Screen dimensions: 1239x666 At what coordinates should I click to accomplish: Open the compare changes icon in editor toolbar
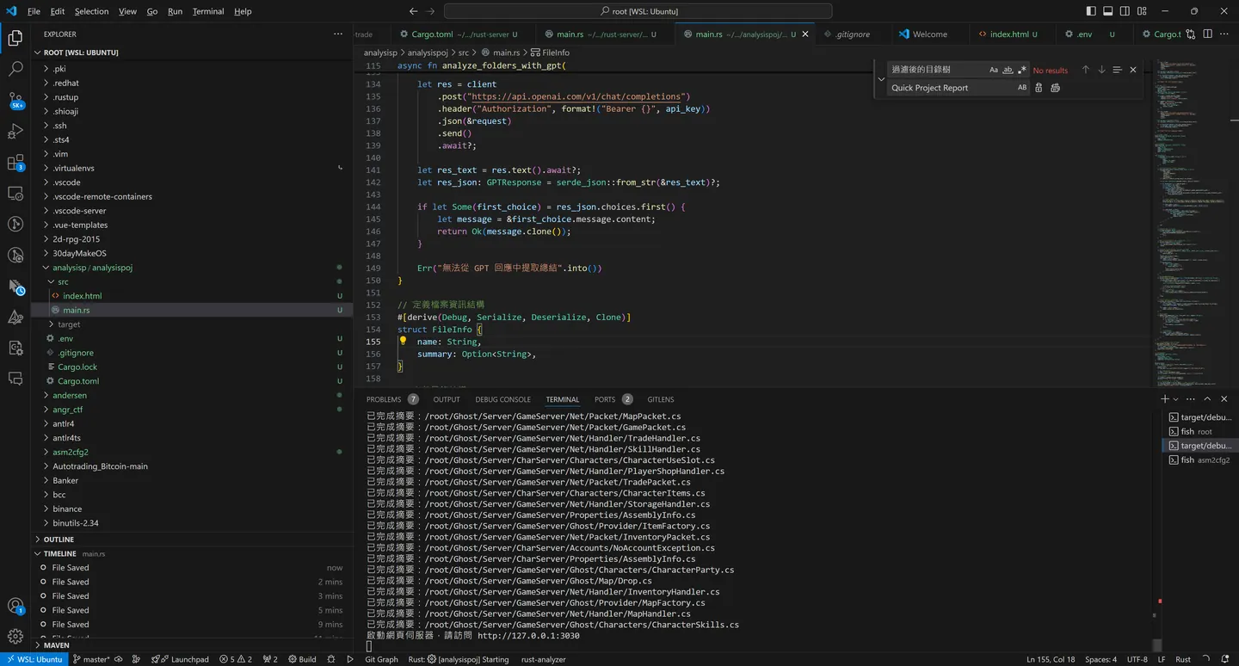(x=1191, y=34)
